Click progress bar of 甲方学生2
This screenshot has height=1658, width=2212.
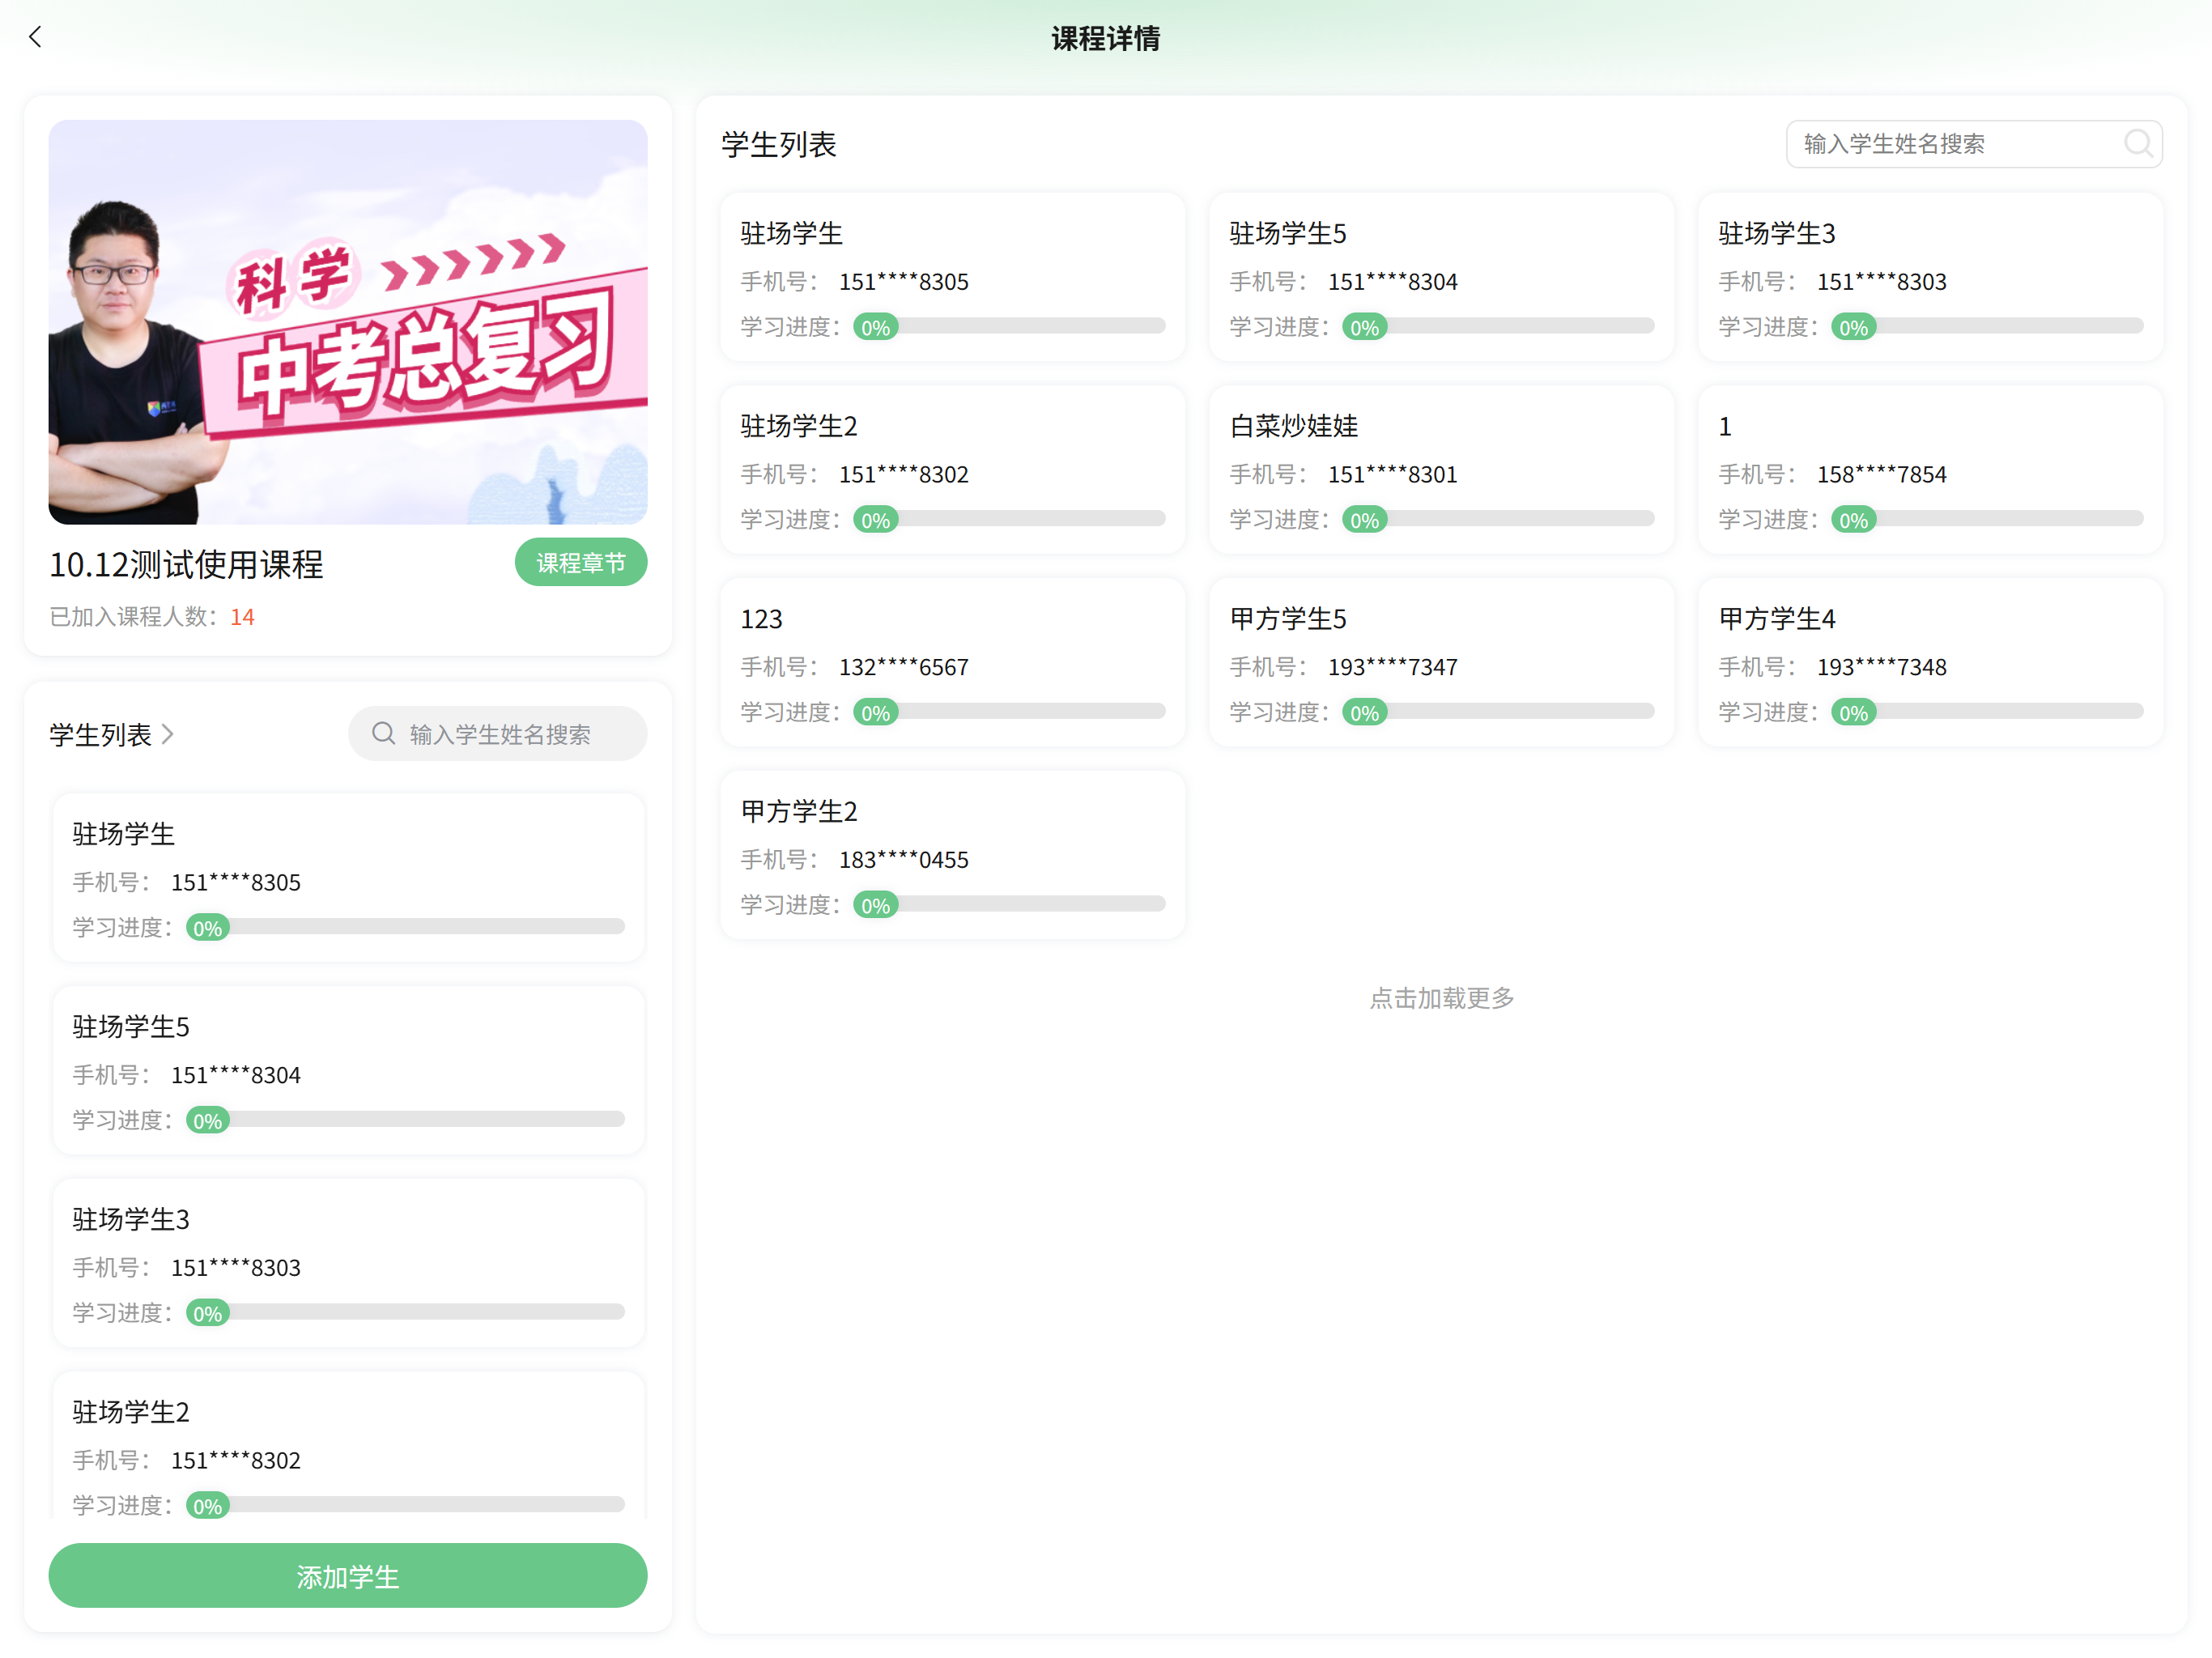coord(1030,904)
